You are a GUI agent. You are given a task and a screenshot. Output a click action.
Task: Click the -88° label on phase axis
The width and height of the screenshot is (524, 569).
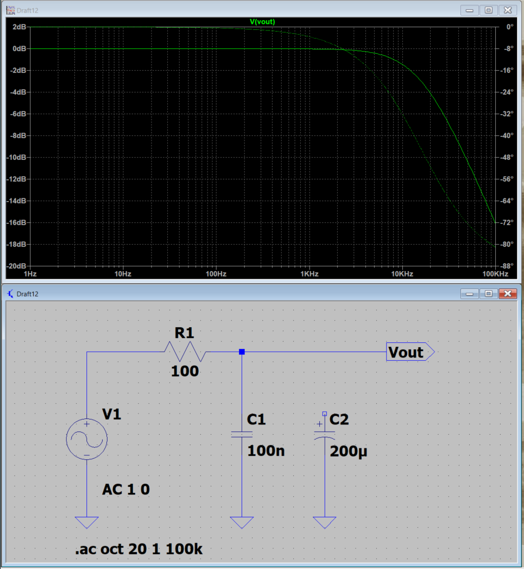(508, 266)
